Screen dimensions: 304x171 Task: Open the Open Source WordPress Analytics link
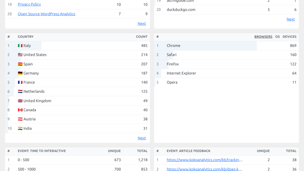pyautogui.click(x=47, y=14)
